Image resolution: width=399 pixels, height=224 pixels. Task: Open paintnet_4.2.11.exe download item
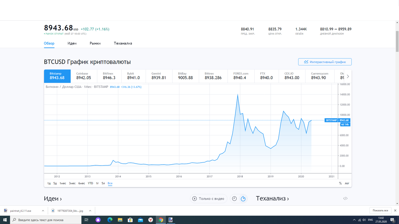(21, 211)
